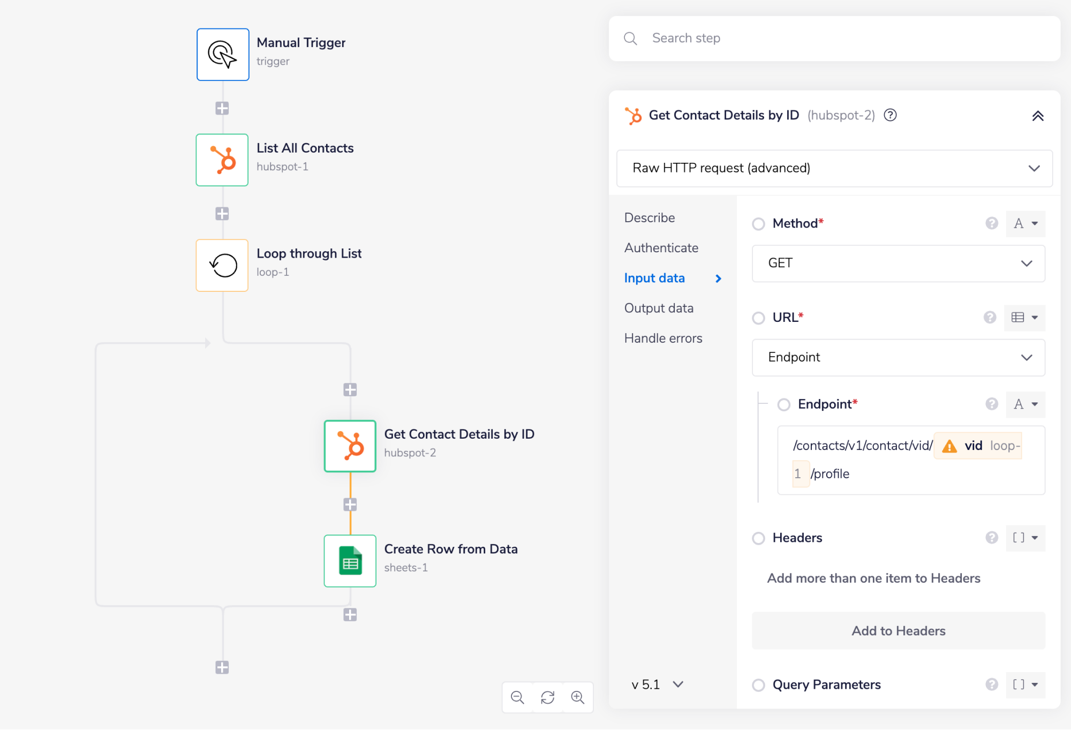Screen dimensions: 1071x730
Task: Add a step below Manual Trigger
Action: click(x=222, y=108)
